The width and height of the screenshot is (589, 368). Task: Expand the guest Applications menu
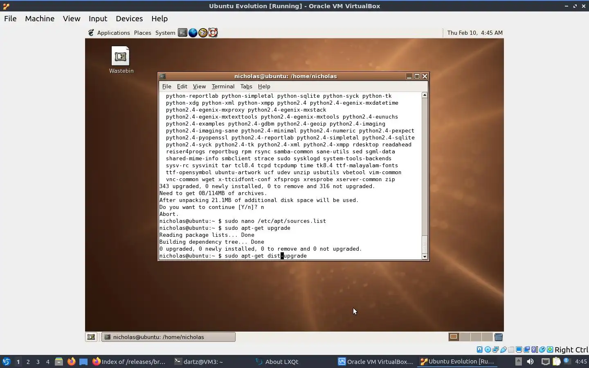[113, 33]
